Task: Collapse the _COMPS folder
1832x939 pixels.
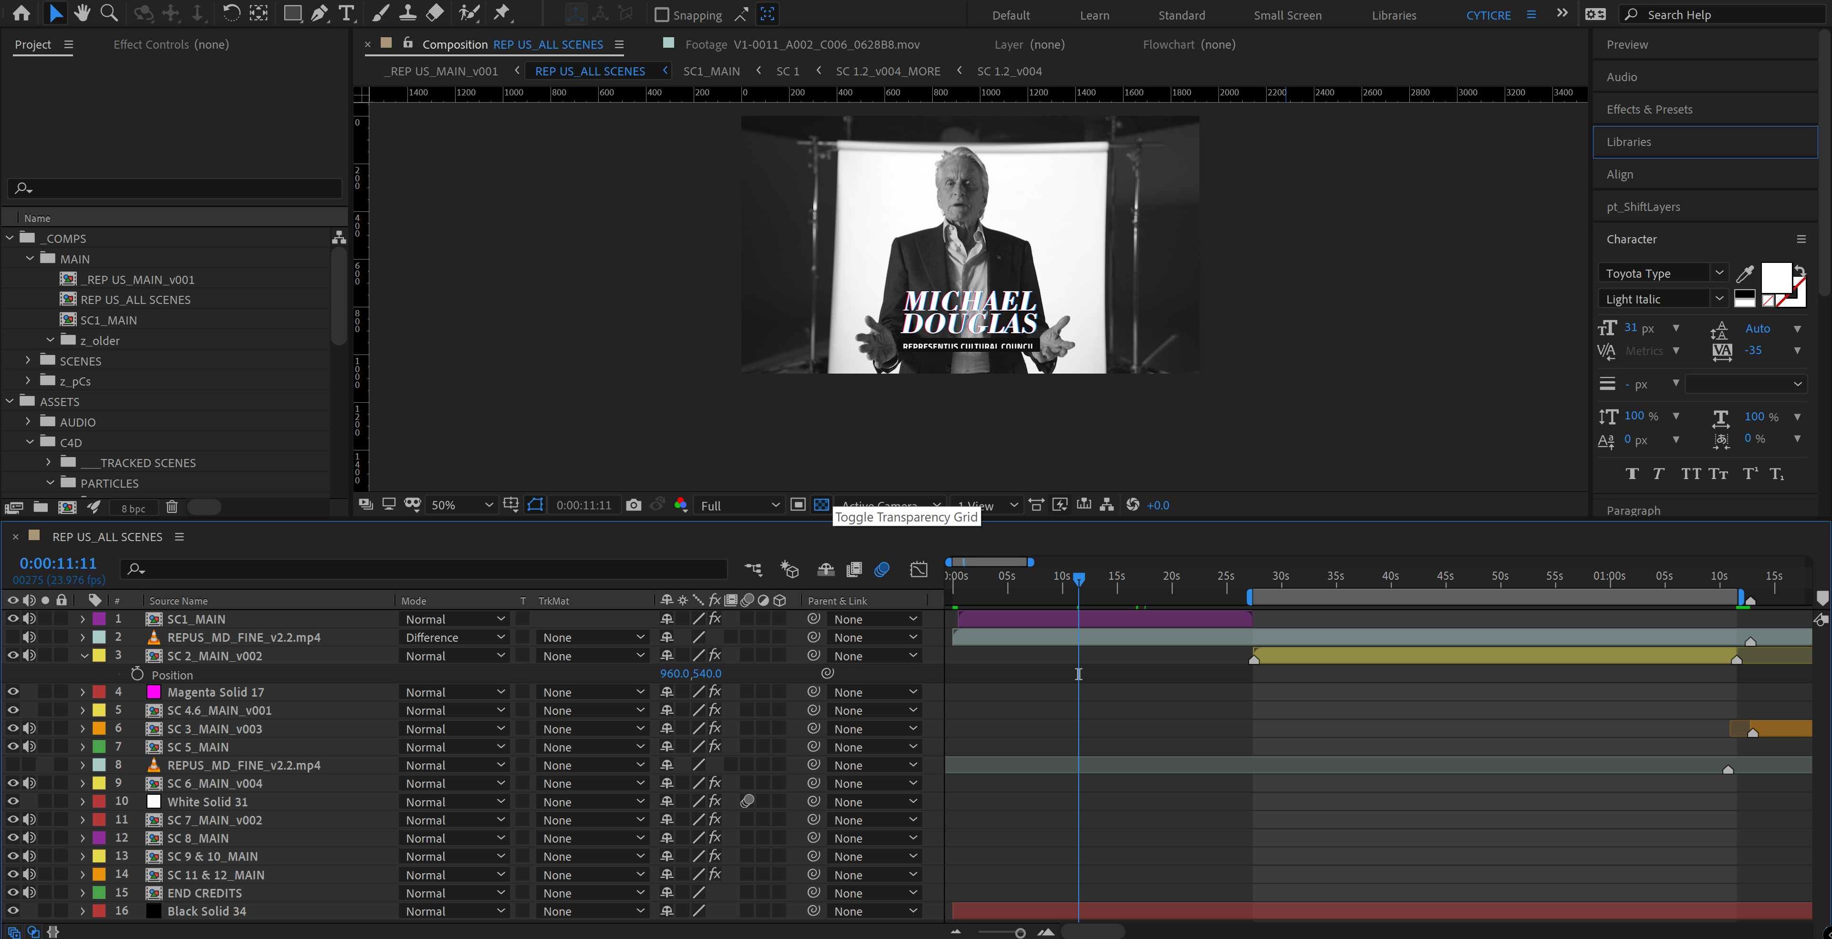Action: (10, 238)
